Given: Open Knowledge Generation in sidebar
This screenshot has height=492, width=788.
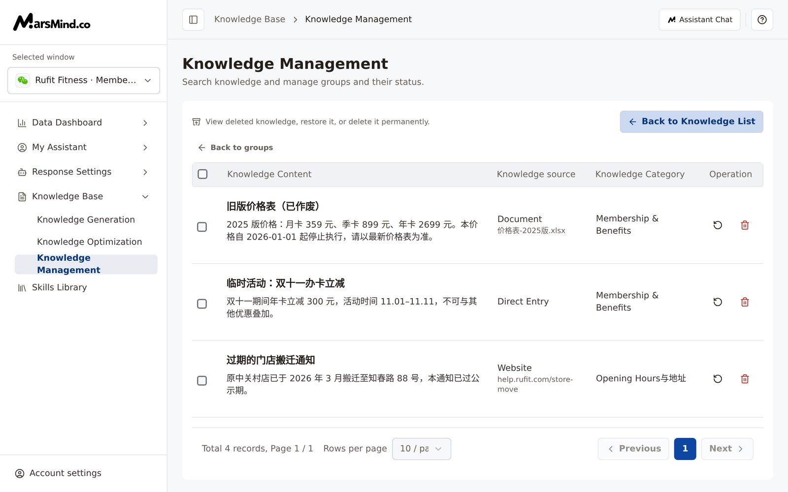Looking at the screenshot, I should [x=86, y=219].
